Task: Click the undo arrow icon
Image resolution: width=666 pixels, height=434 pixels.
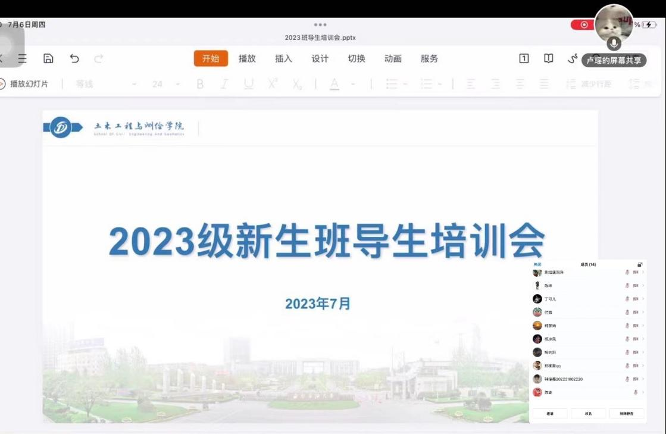Action: coord(74,58)
